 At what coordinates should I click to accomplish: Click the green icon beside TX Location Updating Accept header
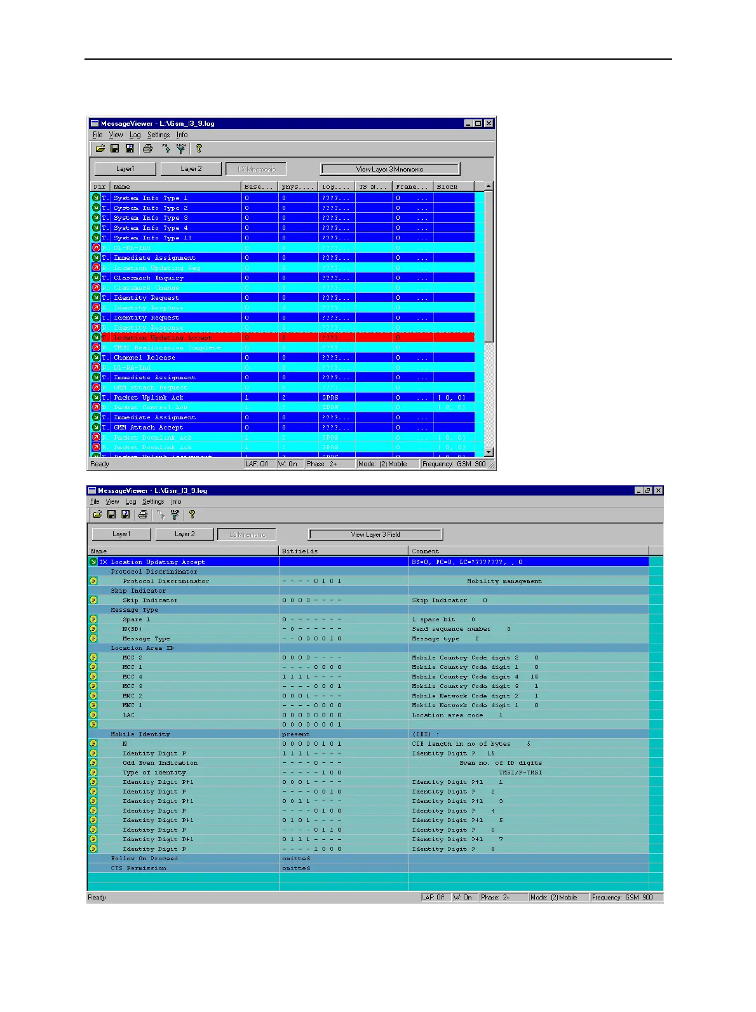click(x=93, y=562)
